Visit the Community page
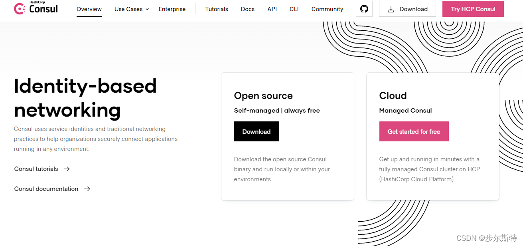 tap(327, 9)
